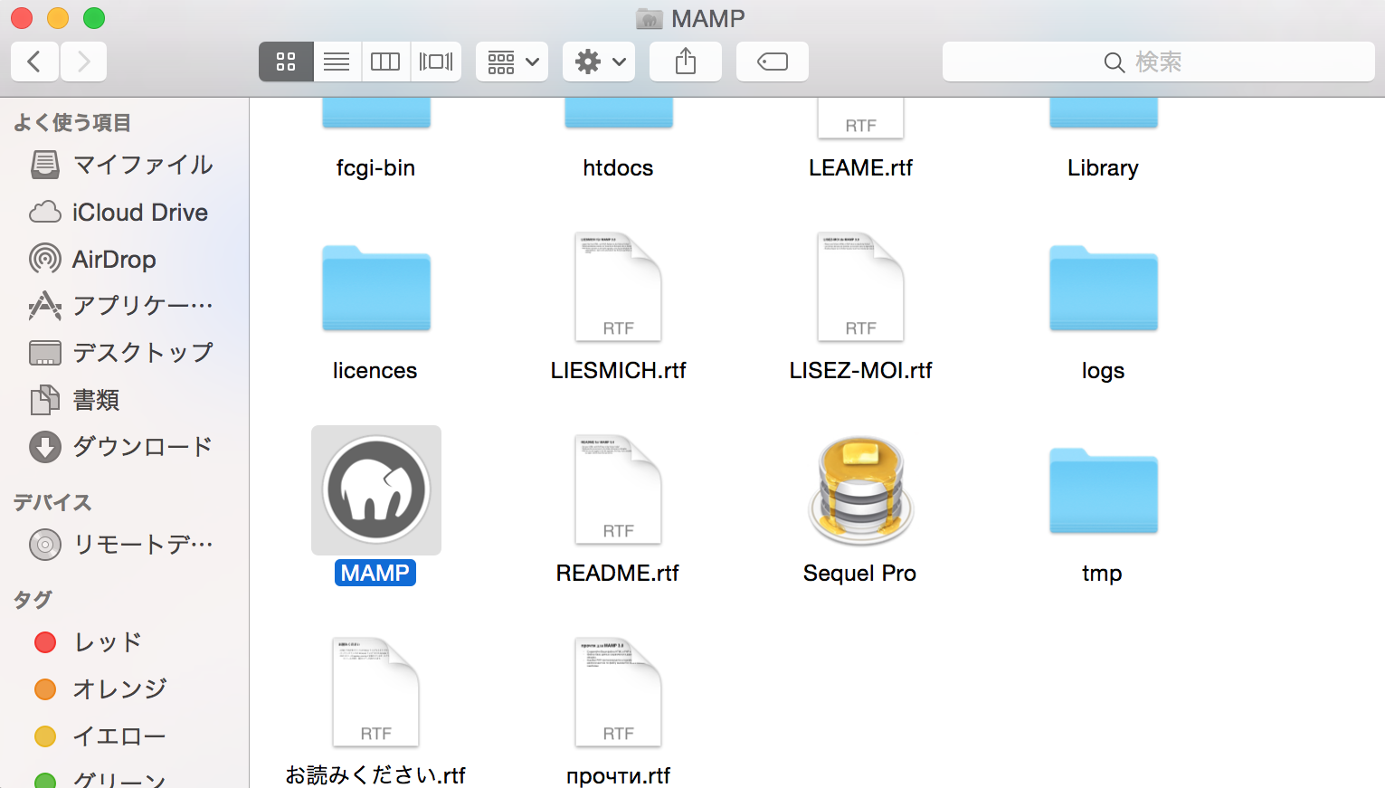Screen dimensions: 1385x788
Task: Click the search field
Action: (x=1158, y=62)
